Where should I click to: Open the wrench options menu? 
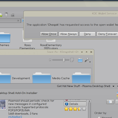click(x=87, y=60)
